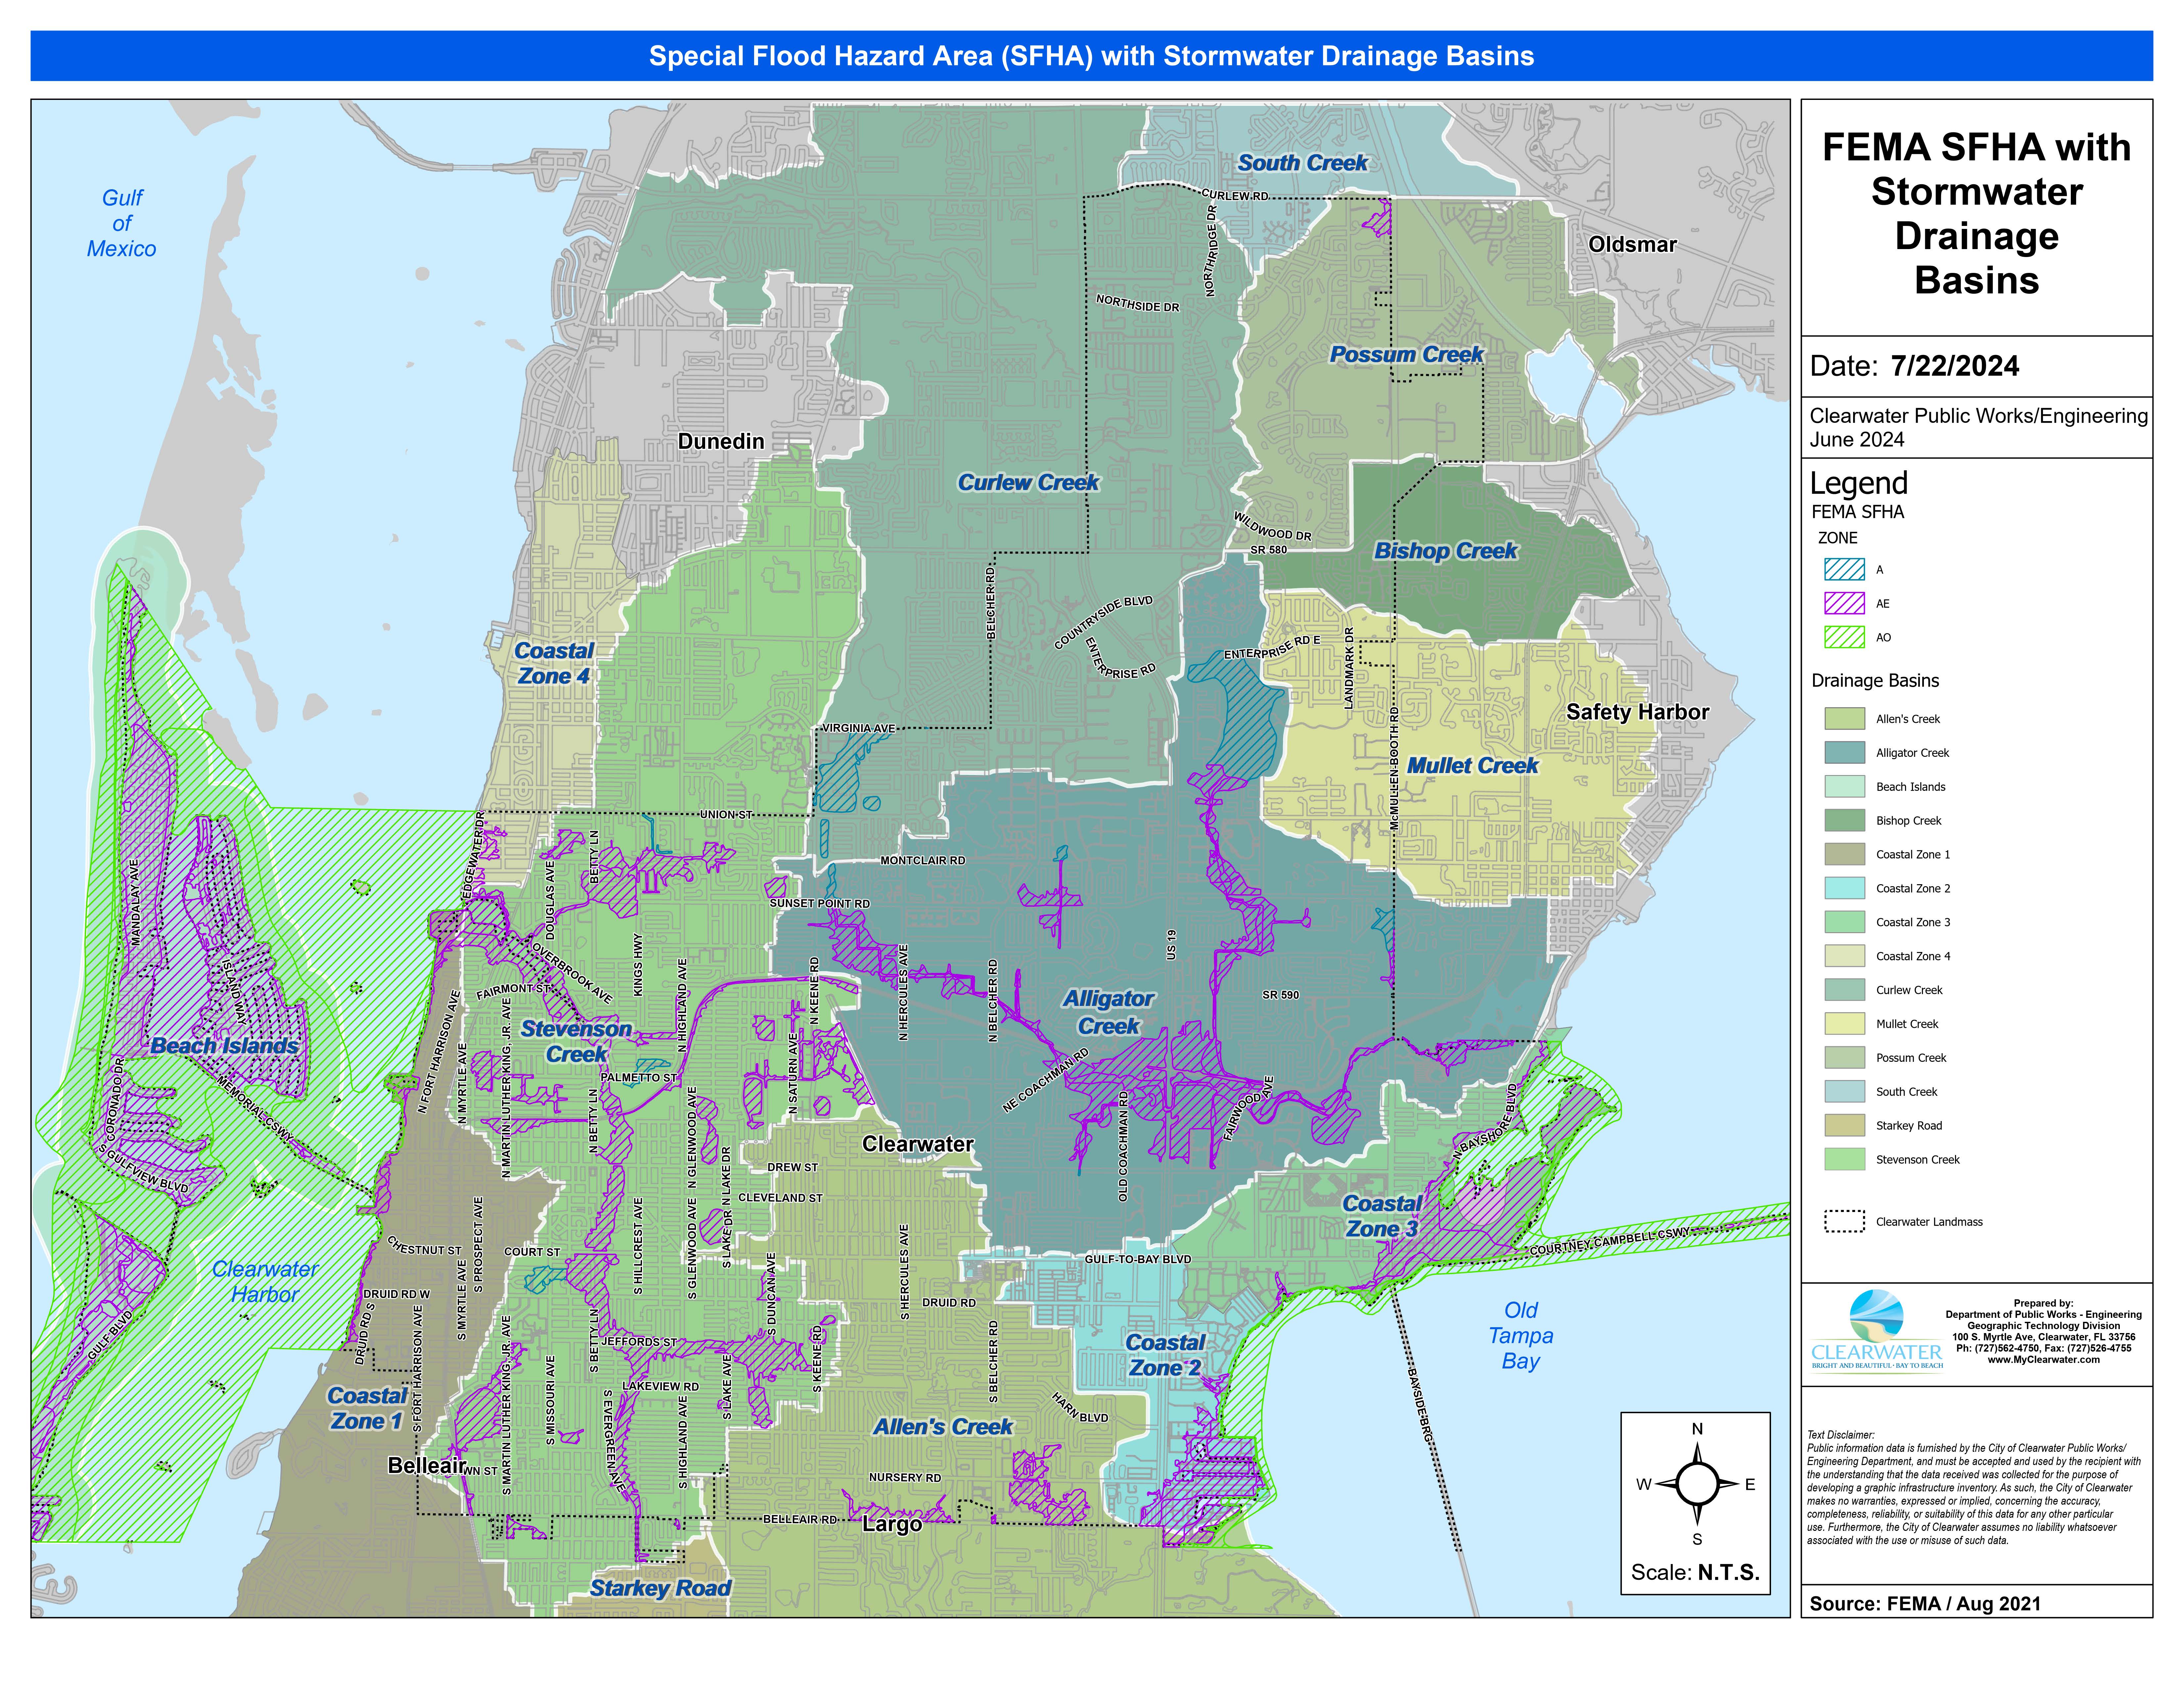Viewport: 2184px width, 1687px height.
Task: Click the Coastal Zone 1 map label
Action: (x=367, y=1408)
